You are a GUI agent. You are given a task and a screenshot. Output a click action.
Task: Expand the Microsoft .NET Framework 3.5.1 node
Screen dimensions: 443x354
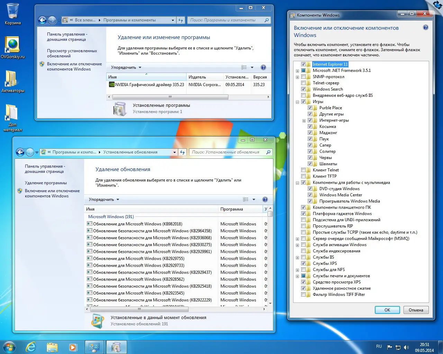click(297, 71)
